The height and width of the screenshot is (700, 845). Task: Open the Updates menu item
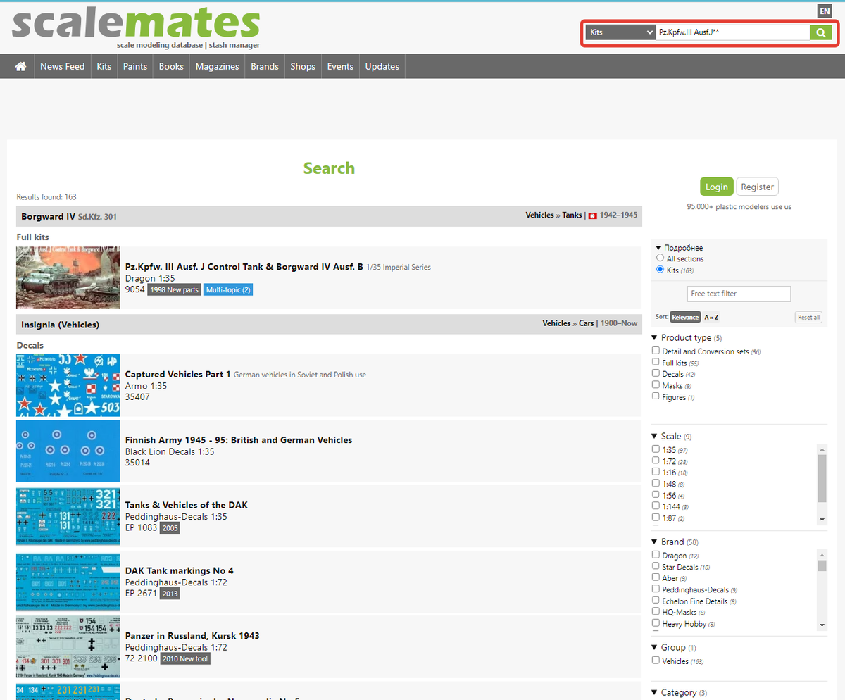382,66
